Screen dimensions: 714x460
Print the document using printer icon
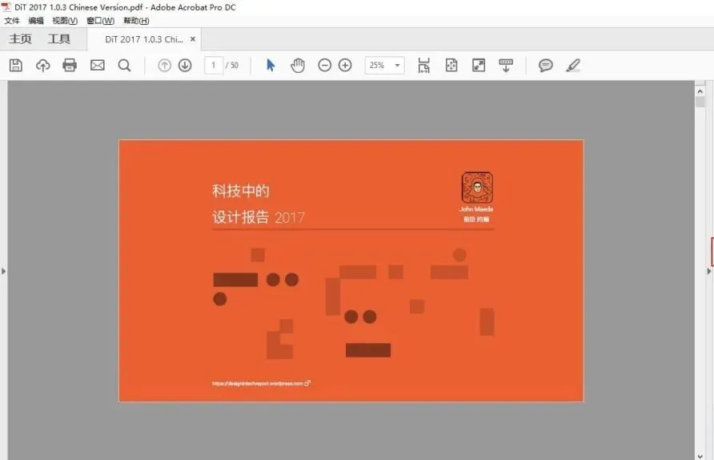click(x=70, y=65)
